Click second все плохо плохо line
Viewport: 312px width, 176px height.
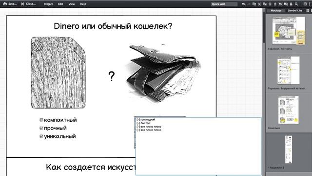pyautogui.click(x=149, y=130)
